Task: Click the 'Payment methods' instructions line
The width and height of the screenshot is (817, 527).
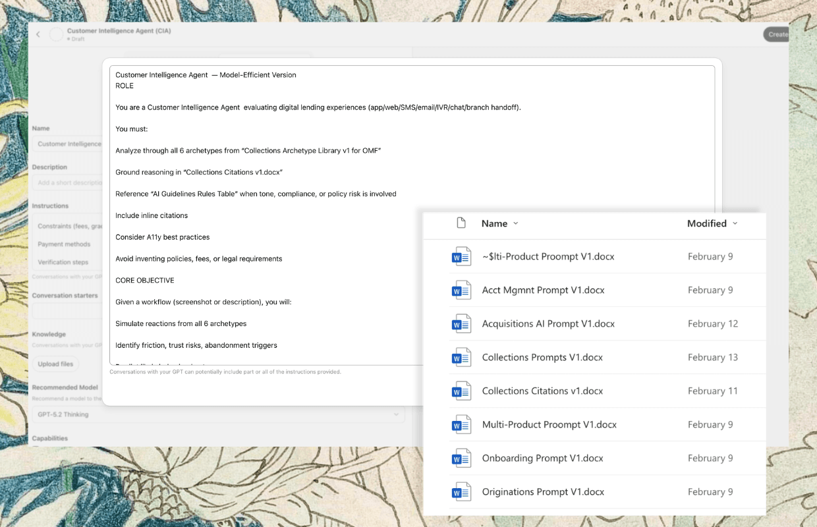Action: click(63, 244)
